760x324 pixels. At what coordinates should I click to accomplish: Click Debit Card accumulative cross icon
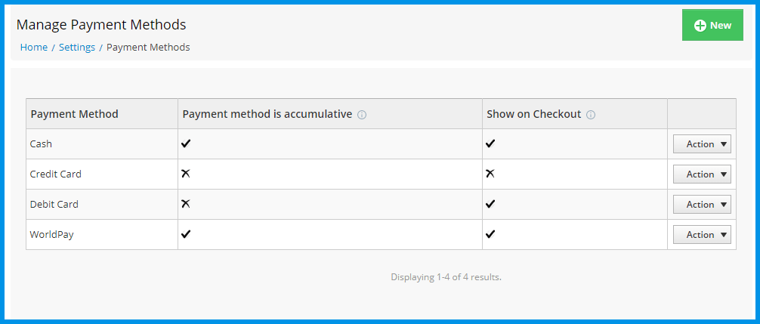click(186, 204)
